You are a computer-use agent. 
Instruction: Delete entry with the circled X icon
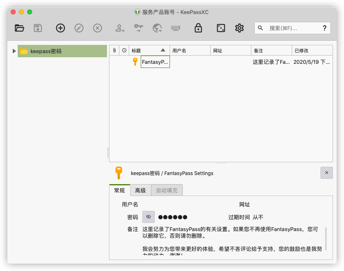coord(98,28)
